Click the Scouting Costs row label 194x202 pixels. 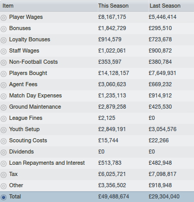(28, 140)
